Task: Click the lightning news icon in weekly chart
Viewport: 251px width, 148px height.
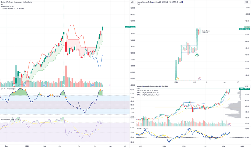Action: tap(230, 125)
